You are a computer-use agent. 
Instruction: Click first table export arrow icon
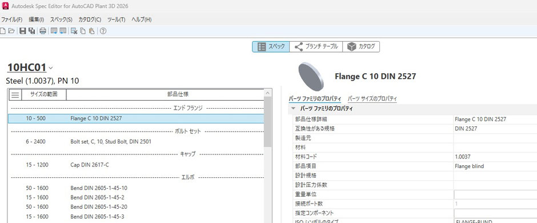[54, 31]
